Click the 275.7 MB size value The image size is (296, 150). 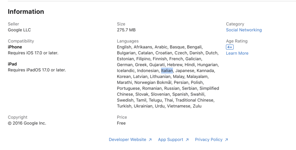click(126, 30)
